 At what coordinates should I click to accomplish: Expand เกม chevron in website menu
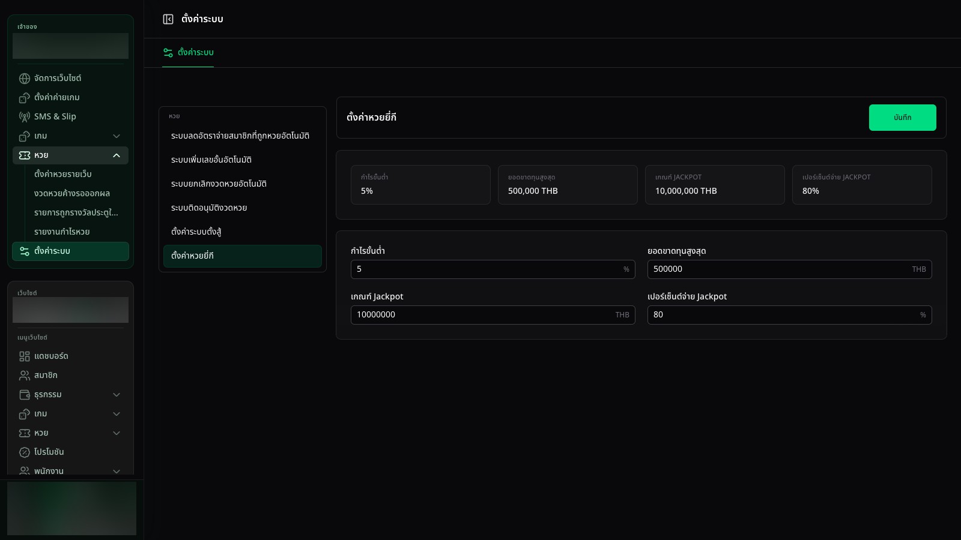click(x=117, y=414)
